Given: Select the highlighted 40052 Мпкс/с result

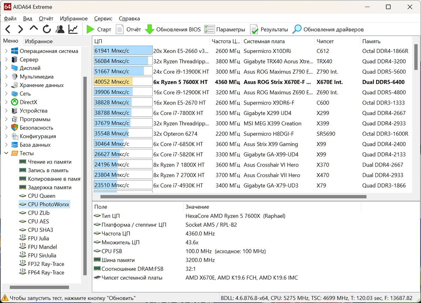Looking at the screenshot, I should coord(123,82).
